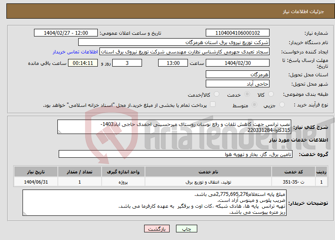This screenshot has width=335, height=240.
Task: Click the delivery province field هرمزگان
Action: coord(237,74)
